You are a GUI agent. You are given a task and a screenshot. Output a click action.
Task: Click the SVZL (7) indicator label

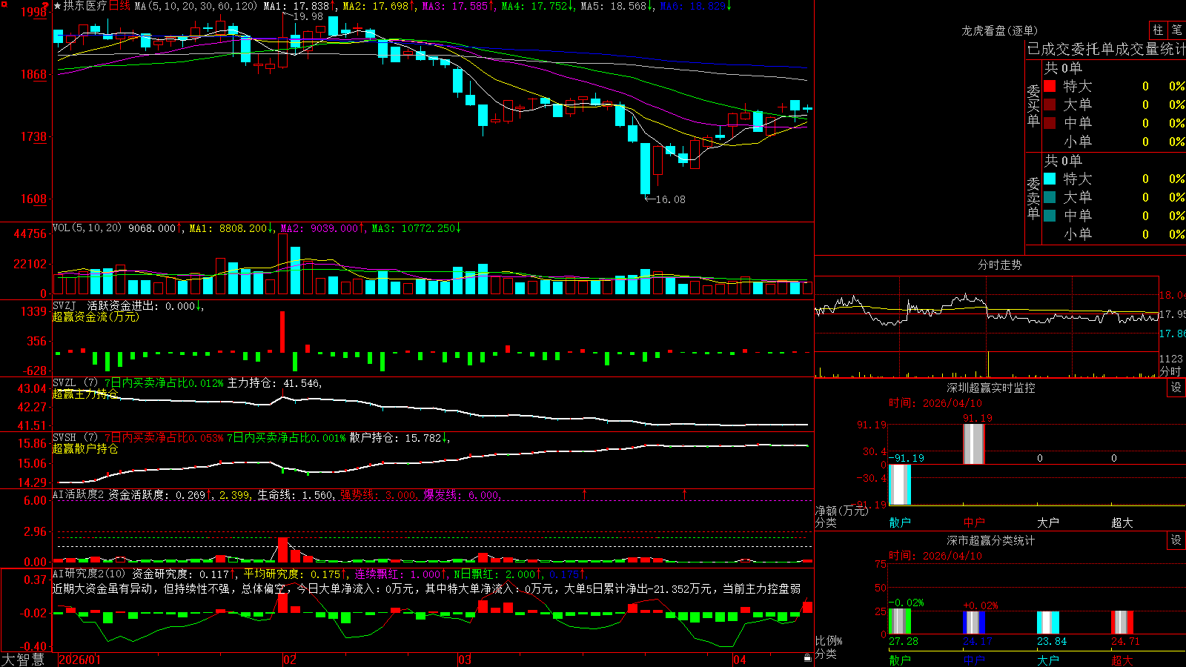tap(75, 383)
